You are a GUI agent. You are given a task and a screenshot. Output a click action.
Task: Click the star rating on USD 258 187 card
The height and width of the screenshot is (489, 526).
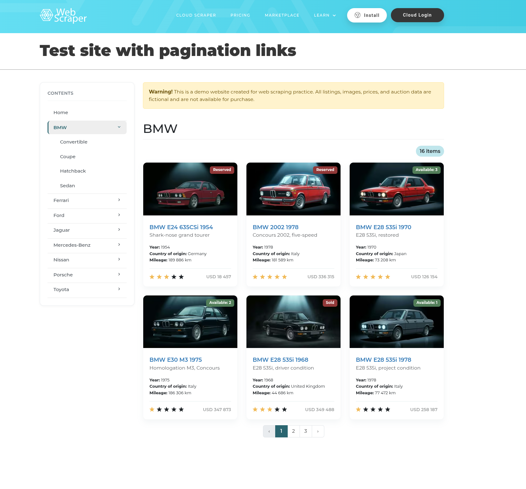[373, 410]
